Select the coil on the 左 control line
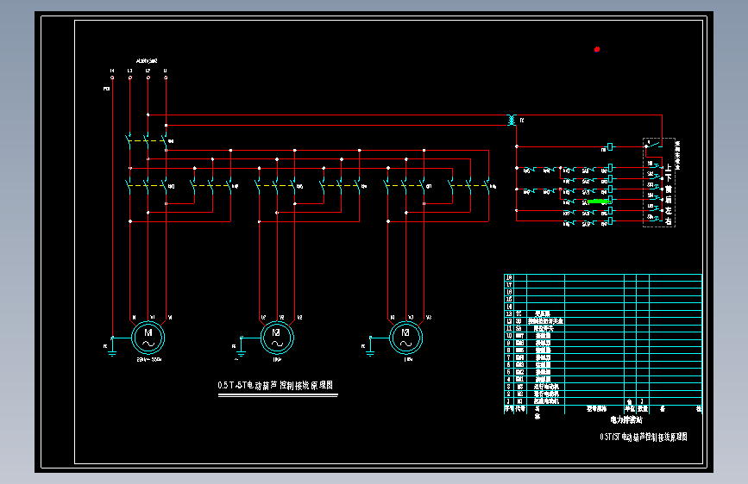Viewport: 748px width, 484px height. 610,210
